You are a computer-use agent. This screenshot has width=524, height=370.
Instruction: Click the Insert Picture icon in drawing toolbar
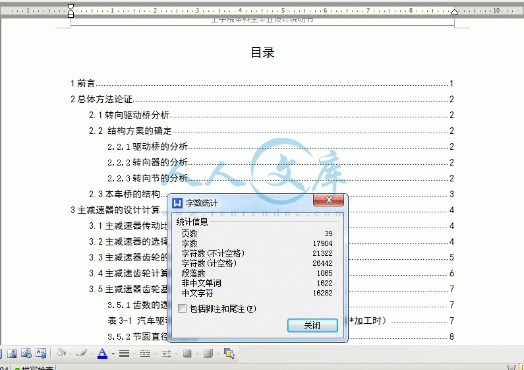tap(12, 354)
